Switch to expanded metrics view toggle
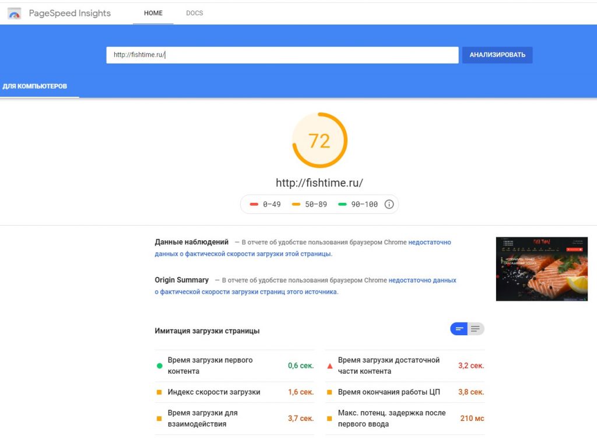This screenshot has height=439, width=597. [x=476, y=329]
